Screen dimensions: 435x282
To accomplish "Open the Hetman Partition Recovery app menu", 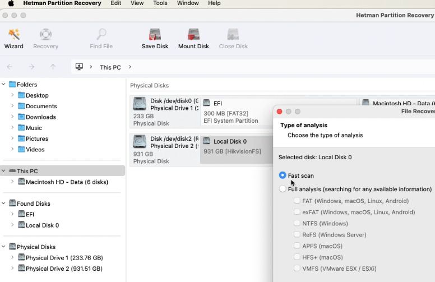I will [62, 3].
